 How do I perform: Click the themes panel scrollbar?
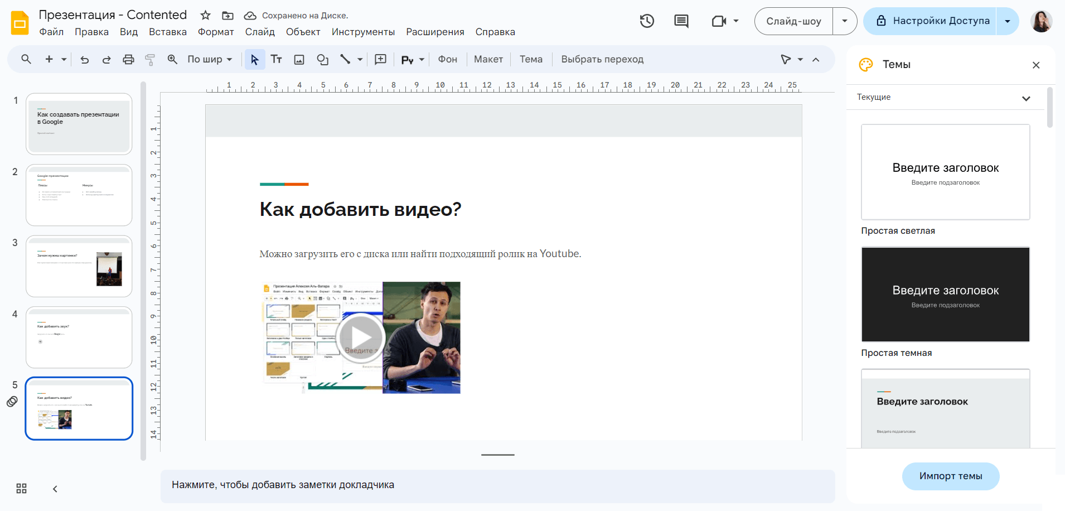click(x=1050, y=107)
